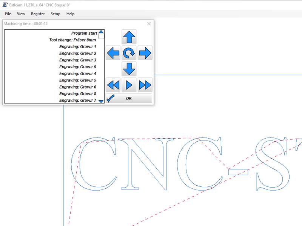302x226 pixels.
Task: Start simulation playback with the play icon
Action: [129, 85]
